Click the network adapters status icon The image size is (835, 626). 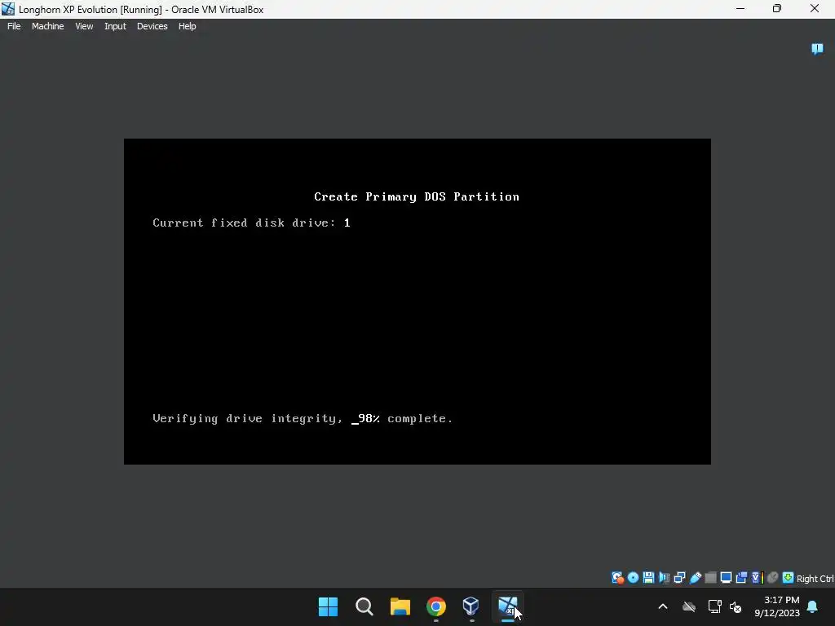click(x=679, y=578)
